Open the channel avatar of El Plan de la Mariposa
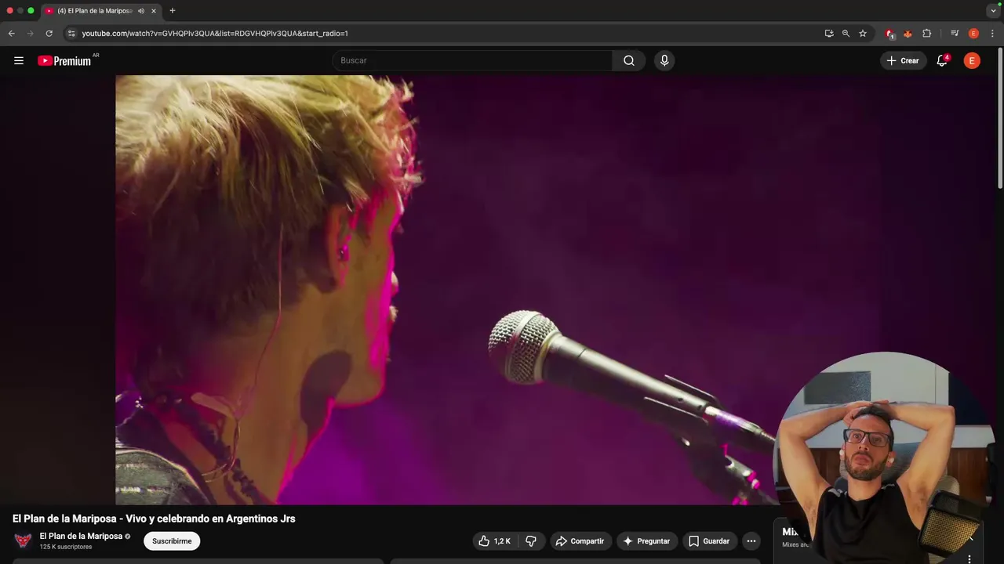 [x=23, y=540]
